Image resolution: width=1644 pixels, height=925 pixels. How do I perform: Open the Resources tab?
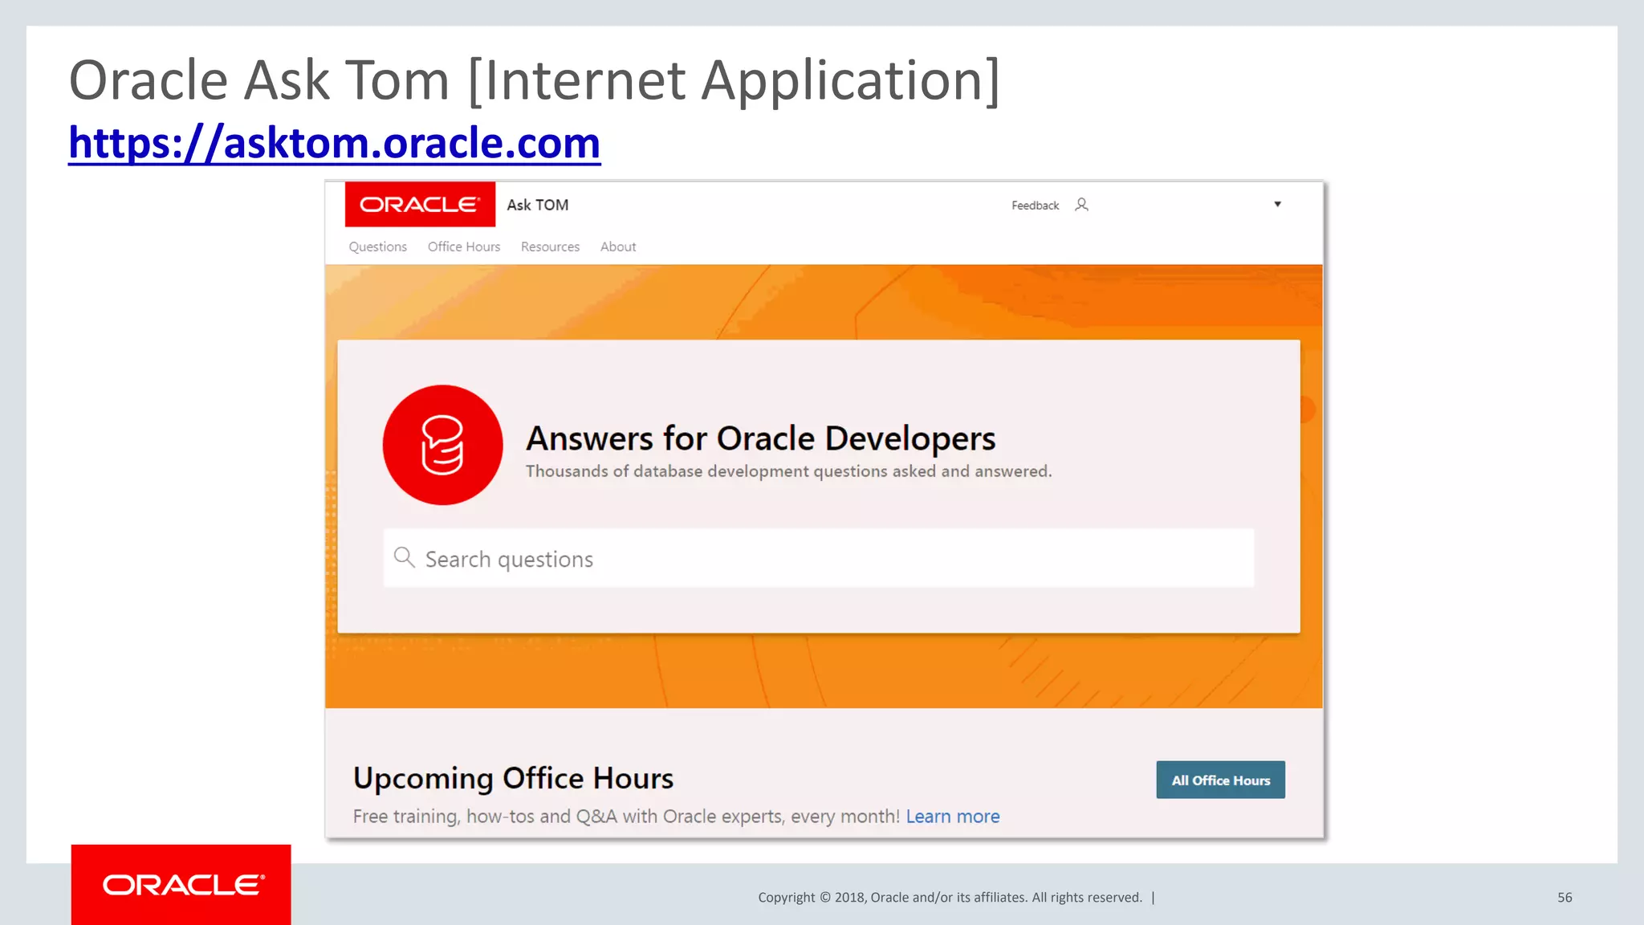point(550,247)
